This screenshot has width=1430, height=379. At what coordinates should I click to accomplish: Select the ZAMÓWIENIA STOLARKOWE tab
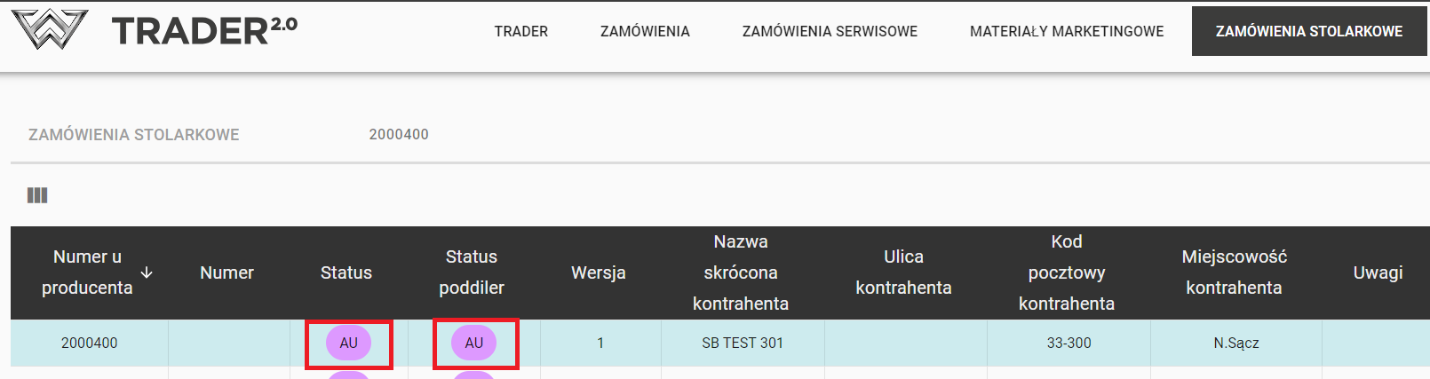click(1308, 31)
